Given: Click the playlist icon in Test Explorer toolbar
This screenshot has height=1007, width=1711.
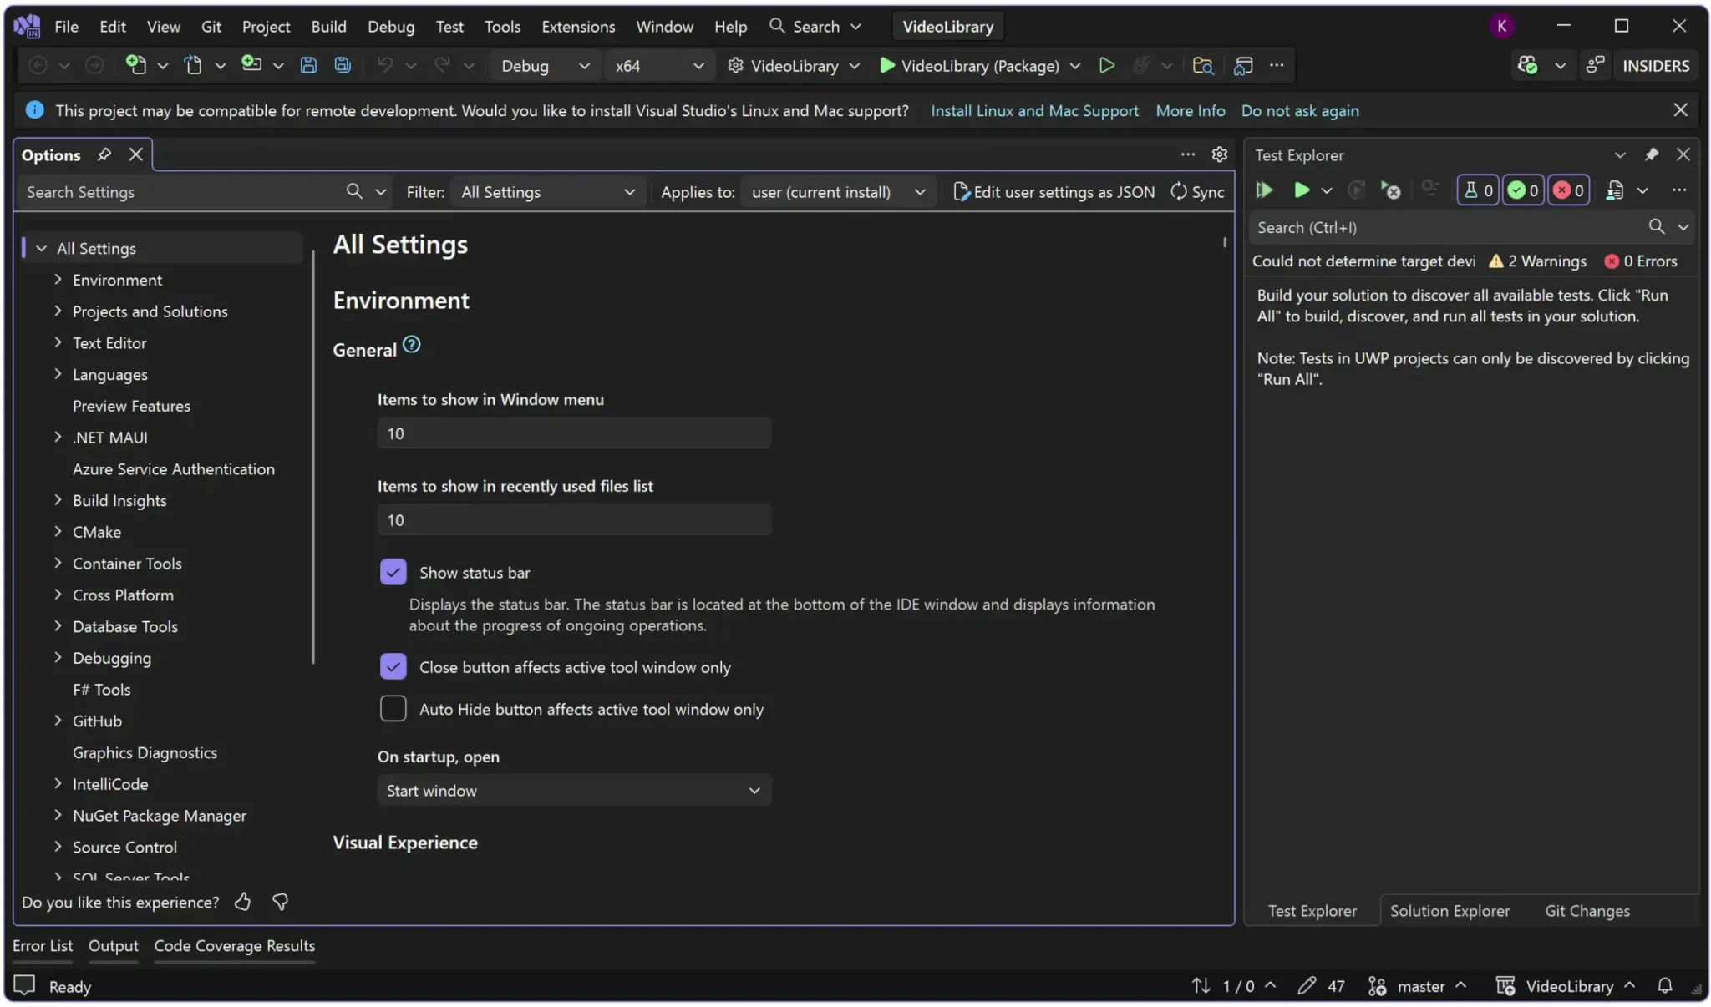Looking at the screenshot, I should click(x=1615, y=190).
